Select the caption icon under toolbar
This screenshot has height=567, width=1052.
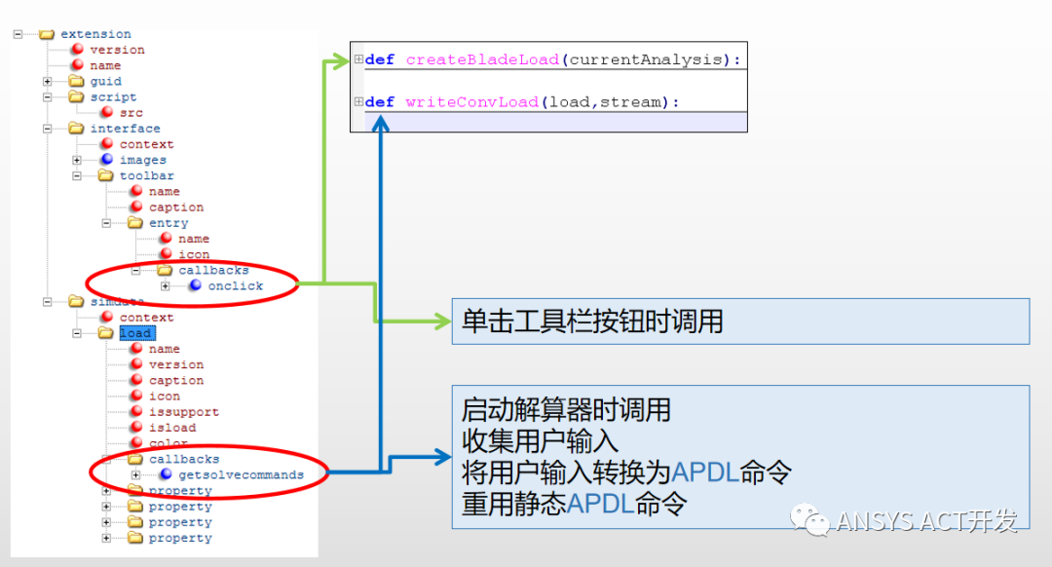[137, 205]
